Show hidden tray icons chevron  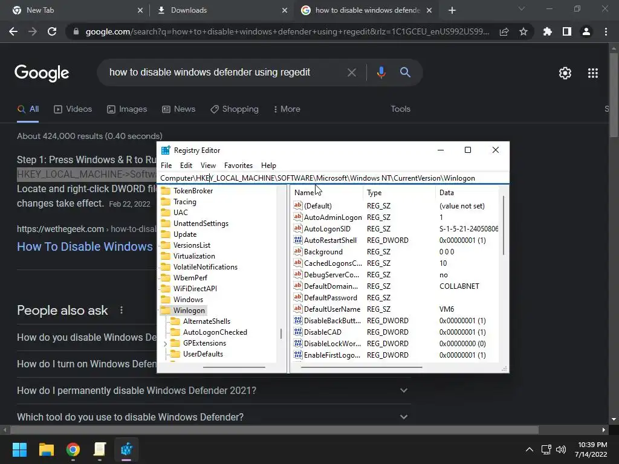click(530, 449)
